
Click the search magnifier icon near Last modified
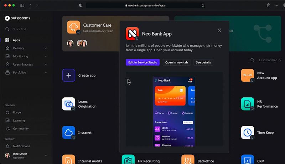pyautogui.click(x=252, y=60)
